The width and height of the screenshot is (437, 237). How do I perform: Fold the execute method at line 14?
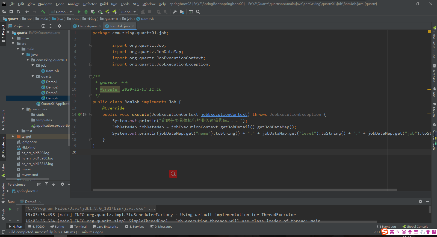(91, 114)
